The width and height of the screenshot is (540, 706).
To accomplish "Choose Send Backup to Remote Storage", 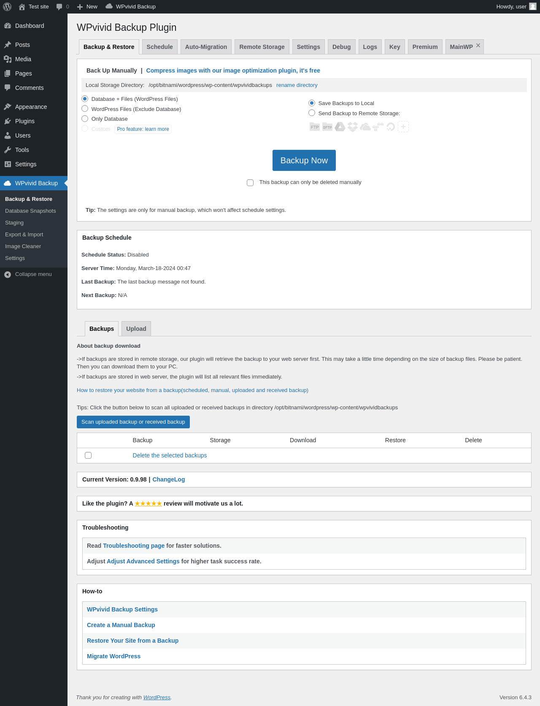I will 312,113.
